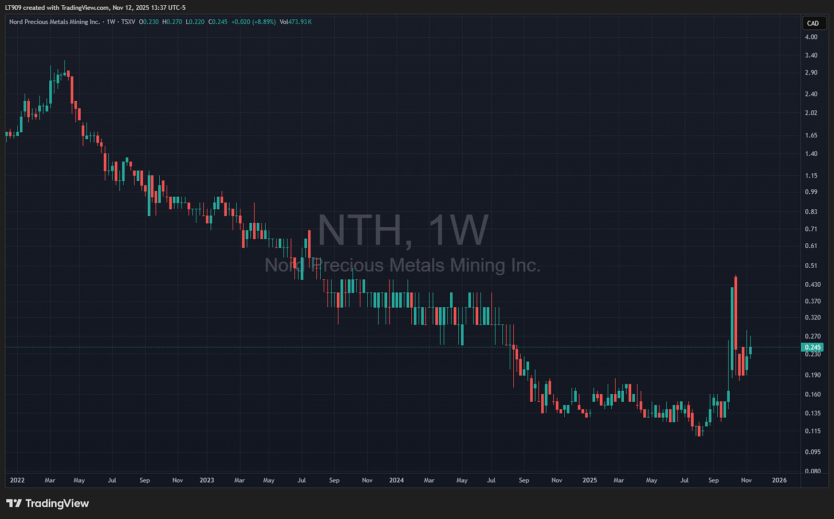
Task: Click the TradingView logo at the bottom
Action: (48, 504)
